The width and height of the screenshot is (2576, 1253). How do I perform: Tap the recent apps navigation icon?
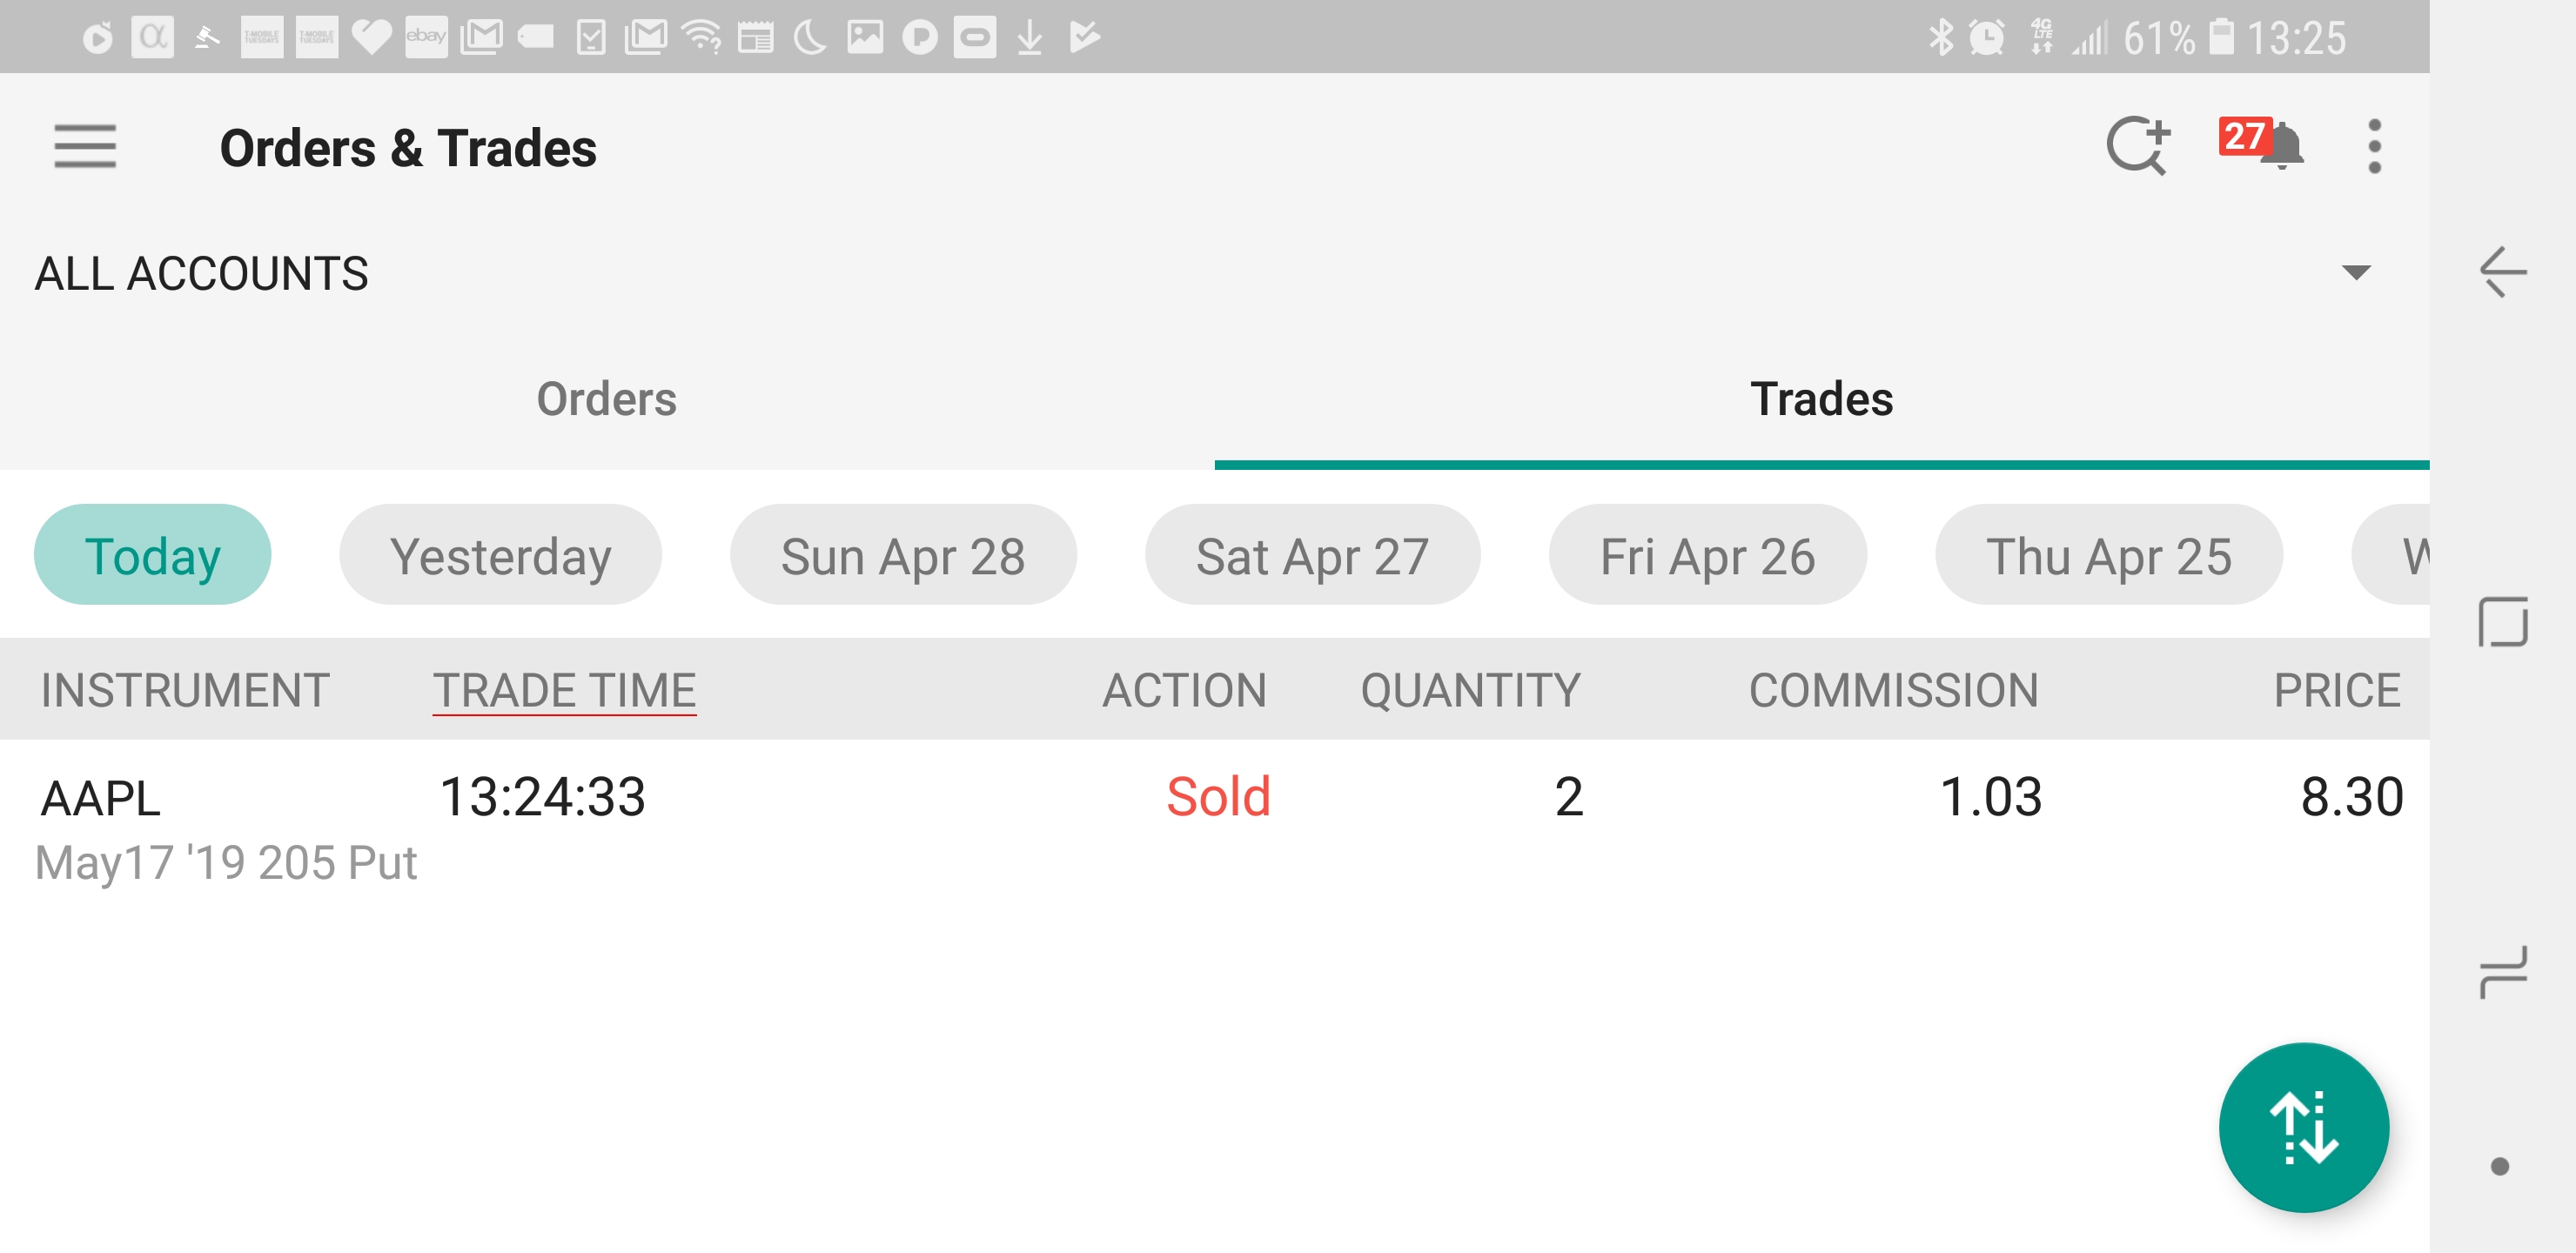coord(2503,972)
